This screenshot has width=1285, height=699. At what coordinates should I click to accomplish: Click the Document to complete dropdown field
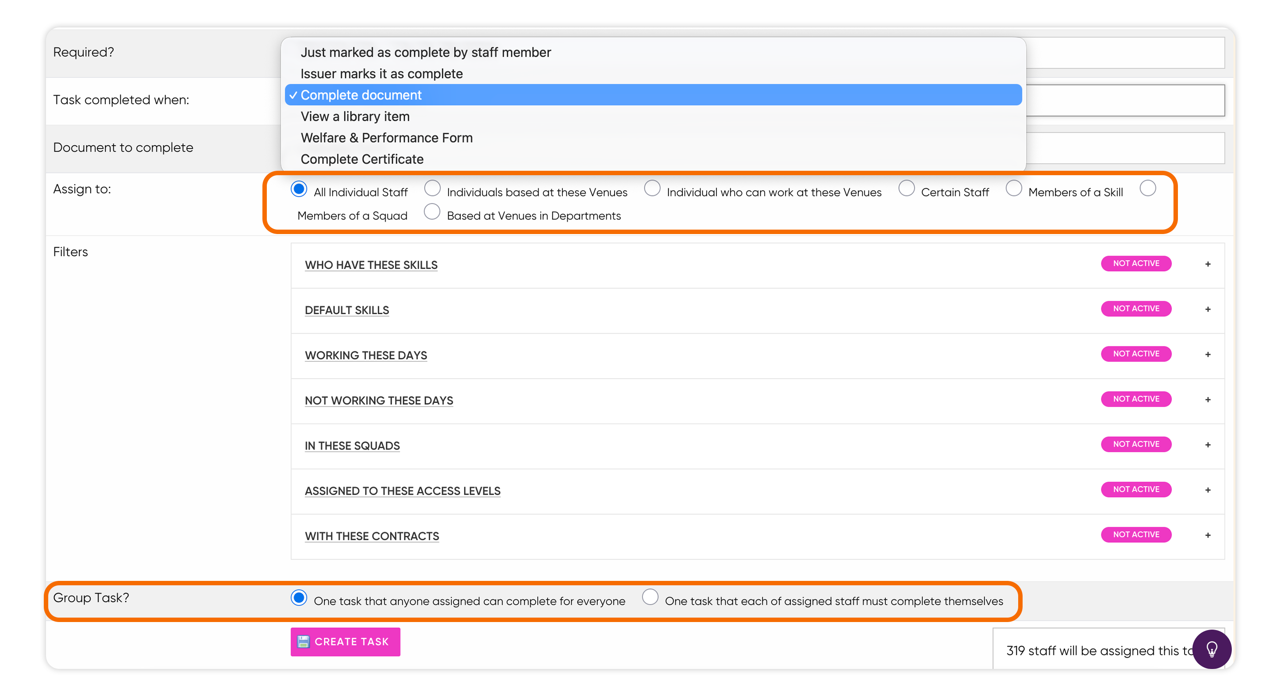pos(1125,148)
